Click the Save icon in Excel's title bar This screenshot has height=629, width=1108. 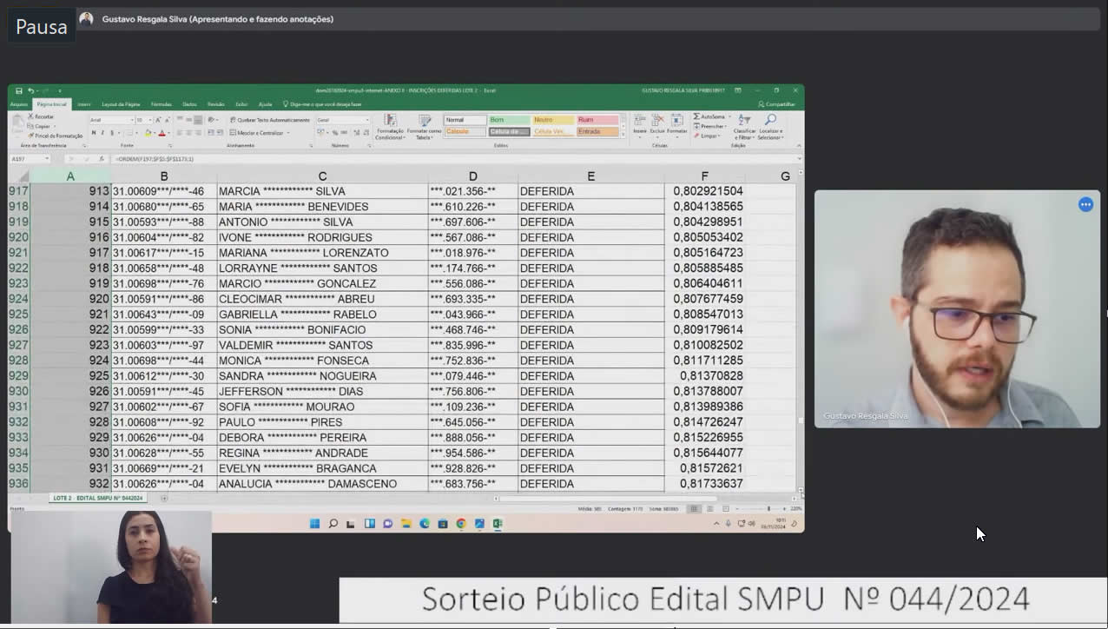coord(19,90)
